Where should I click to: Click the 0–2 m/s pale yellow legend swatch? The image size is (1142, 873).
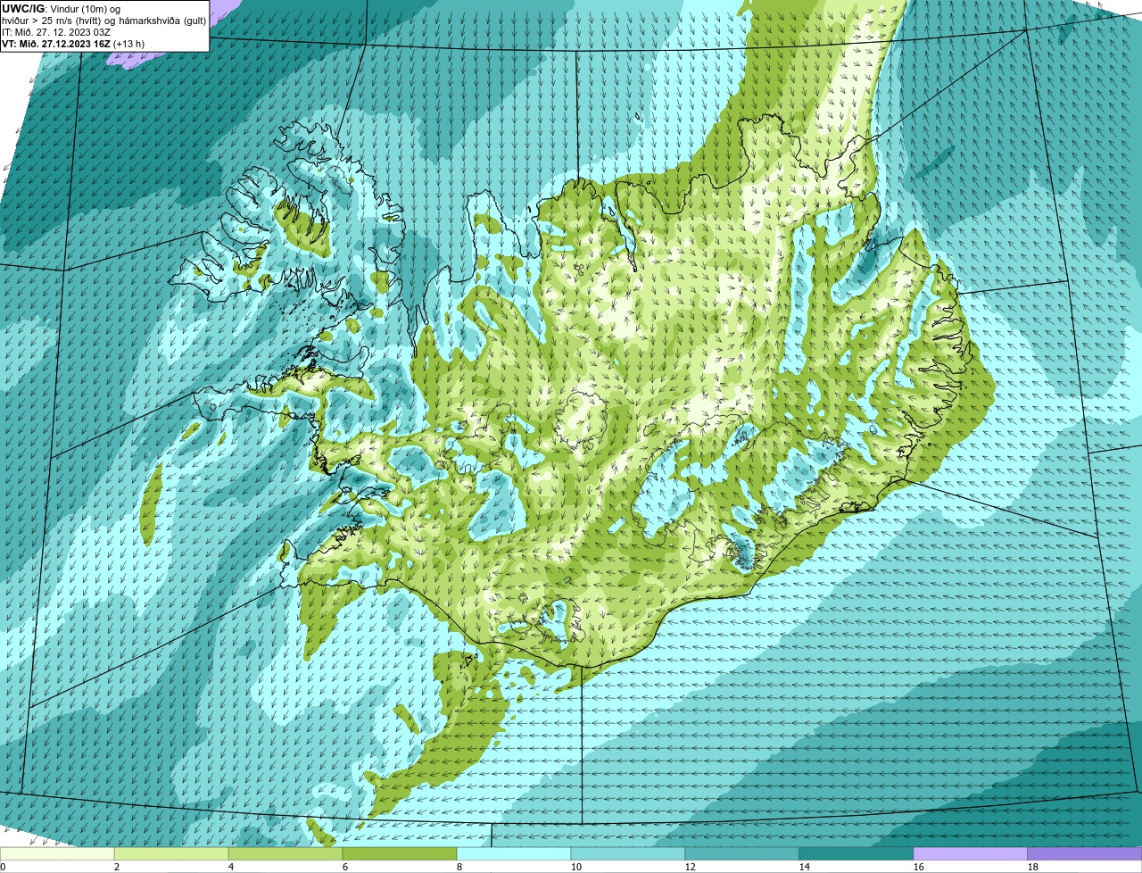[57, 854]
